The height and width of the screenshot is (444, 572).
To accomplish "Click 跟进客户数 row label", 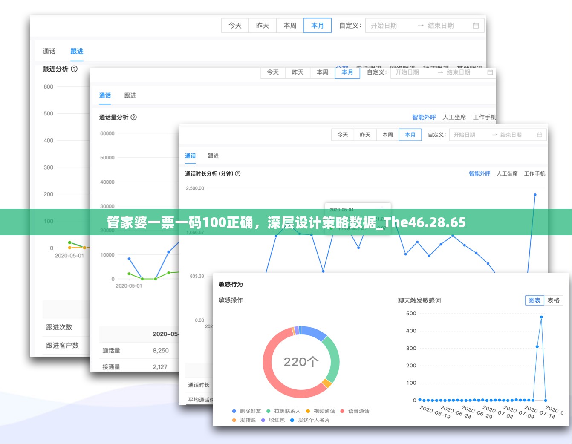I will coord(63,346).
